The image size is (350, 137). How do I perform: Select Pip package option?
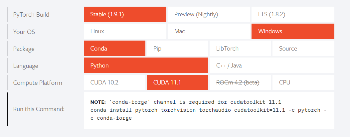click(177, 49)
